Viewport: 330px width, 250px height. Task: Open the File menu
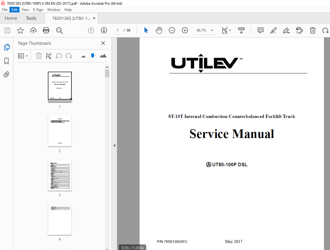tap(5, 10)
